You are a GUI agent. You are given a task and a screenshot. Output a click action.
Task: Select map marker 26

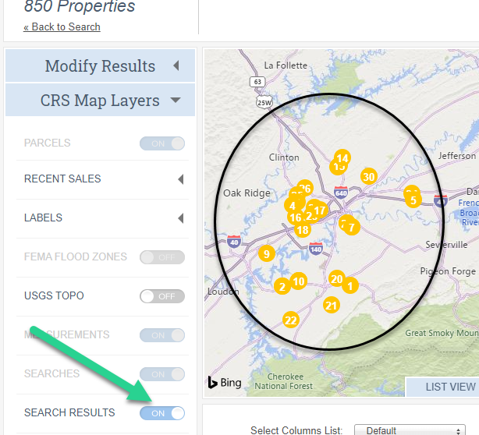click(305, 188)
